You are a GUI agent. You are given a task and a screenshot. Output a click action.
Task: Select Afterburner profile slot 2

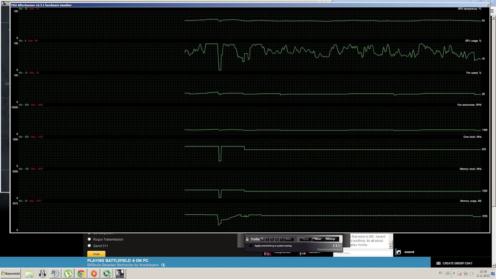[x=267, y=239]
